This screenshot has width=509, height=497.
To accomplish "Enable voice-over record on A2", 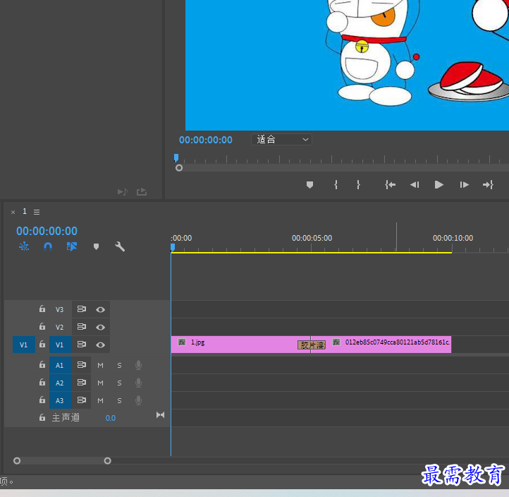I will point(138,383).
